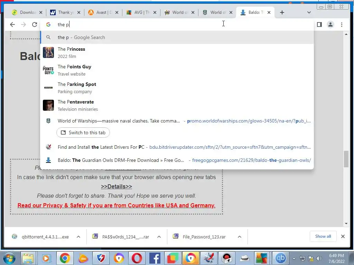354x265 pixels.
Task: Open media player taskbar icon
Action: pos(46,258)
